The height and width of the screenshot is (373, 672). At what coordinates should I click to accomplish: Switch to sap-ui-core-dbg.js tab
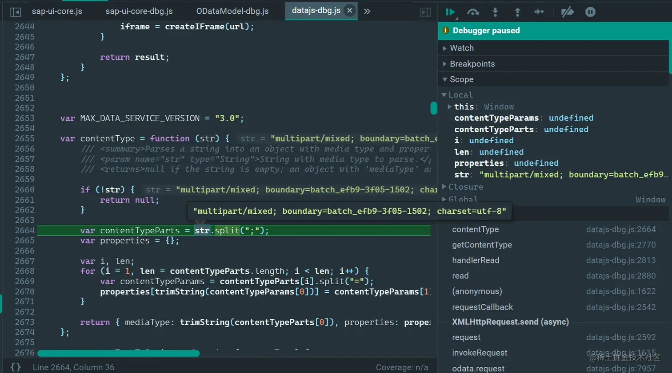coord(139,11)
